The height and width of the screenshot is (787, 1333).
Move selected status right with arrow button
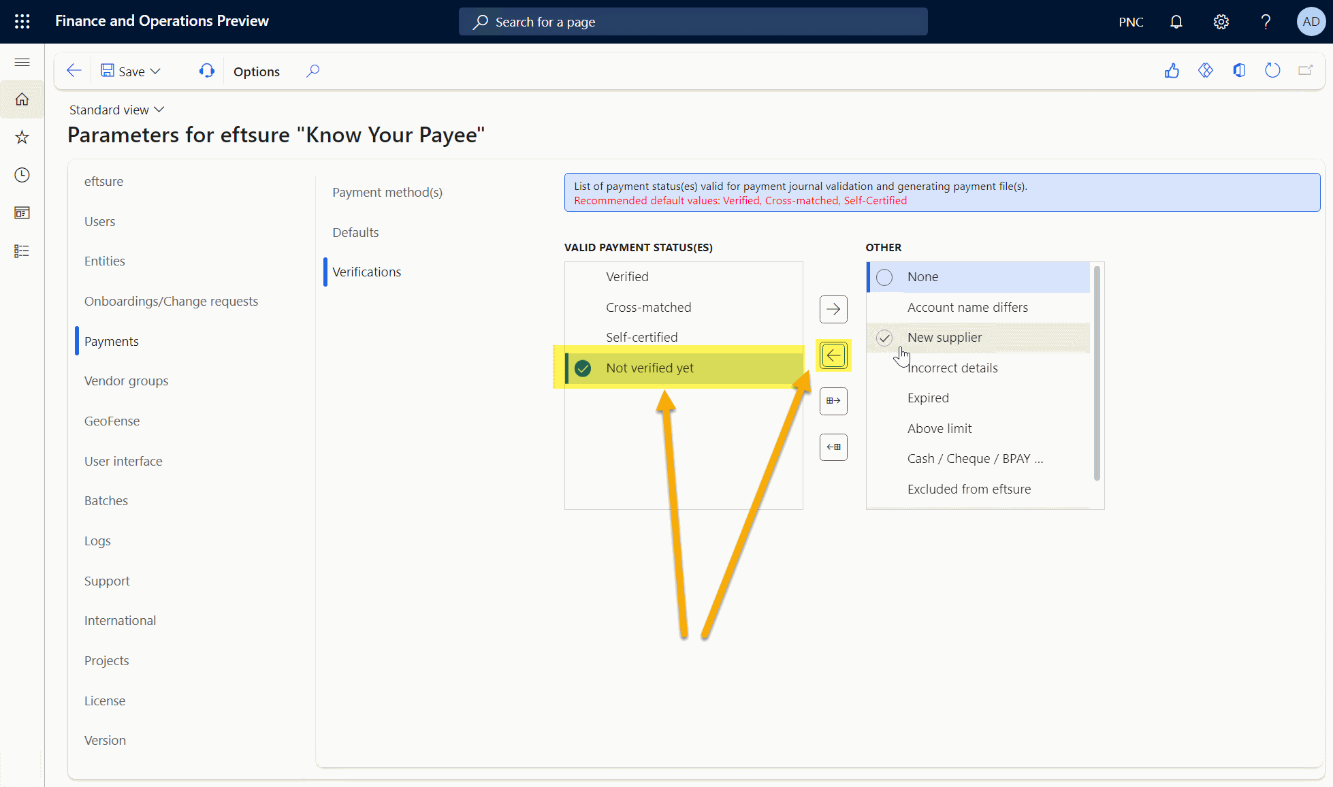point(833,310)
